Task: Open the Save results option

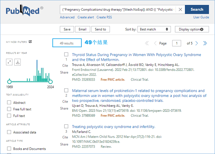Action: 67,29
